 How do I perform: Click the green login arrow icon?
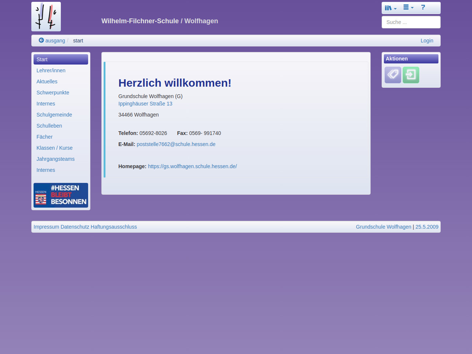pos(411,75)
